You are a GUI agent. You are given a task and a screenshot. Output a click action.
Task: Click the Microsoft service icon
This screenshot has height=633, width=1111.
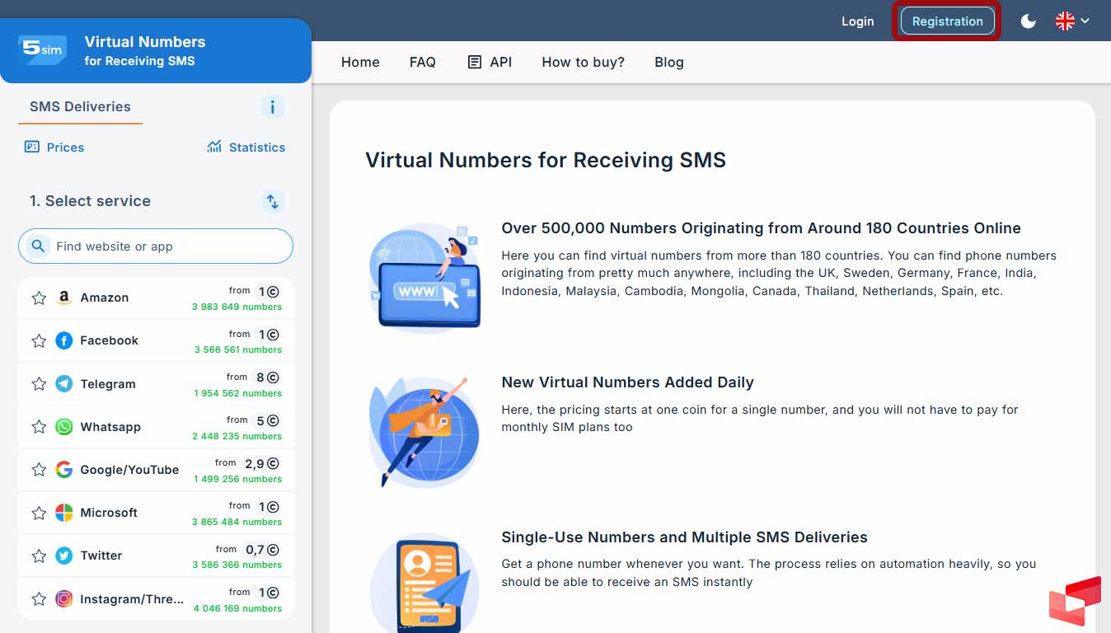coord(64,513)
